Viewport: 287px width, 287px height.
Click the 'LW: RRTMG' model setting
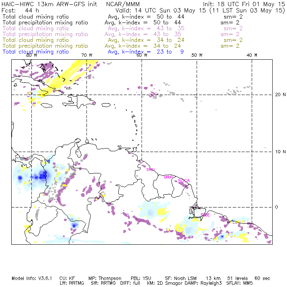(x=72, y=283)
